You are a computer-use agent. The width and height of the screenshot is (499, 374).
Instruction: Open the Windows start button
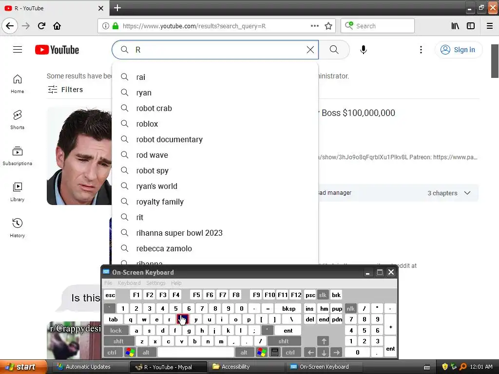22,367
